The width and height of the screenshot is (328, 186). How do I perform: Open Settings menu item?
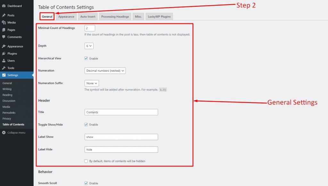(x=17, y=75)
